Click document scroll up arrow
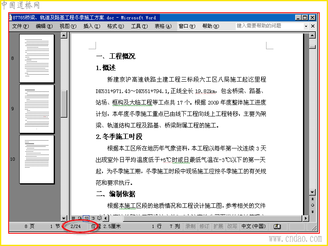This screenshot has height=246, width=328. tap(312, 35)
